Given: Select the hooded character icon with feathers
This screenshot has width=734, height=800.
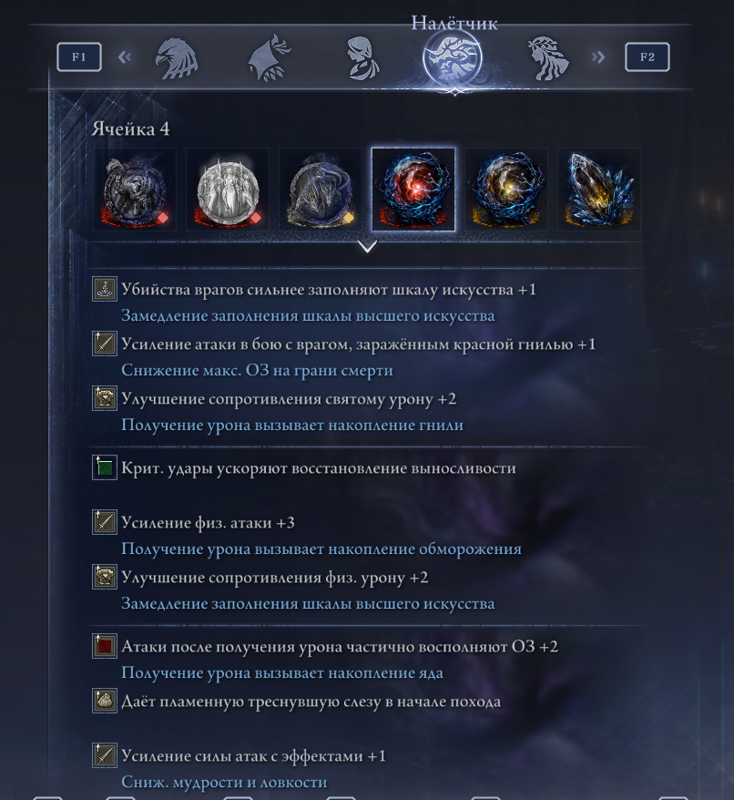Looking at the screenshot, I should pos(270,57).
